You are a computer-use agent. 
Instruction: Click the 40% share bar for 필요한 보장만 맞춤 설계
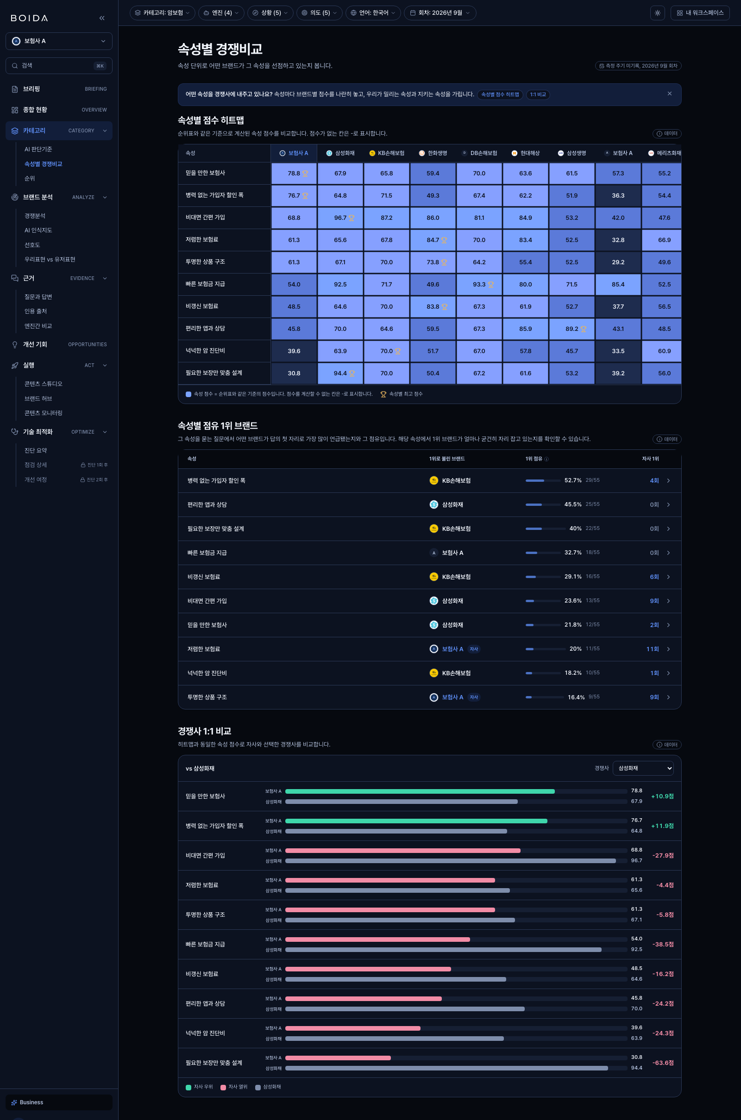point(546,529)
